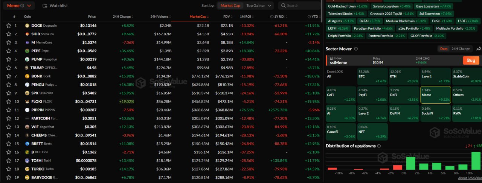Select the AI Agents tag
482x183 pixels.
tap(341, 21)
